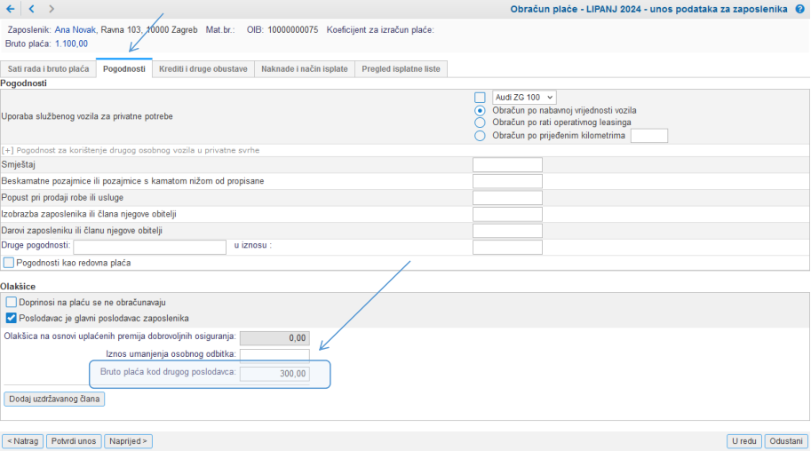811x451 pixels.
Task: Click the Smještaj amount input field
Action: click(507, 164)
